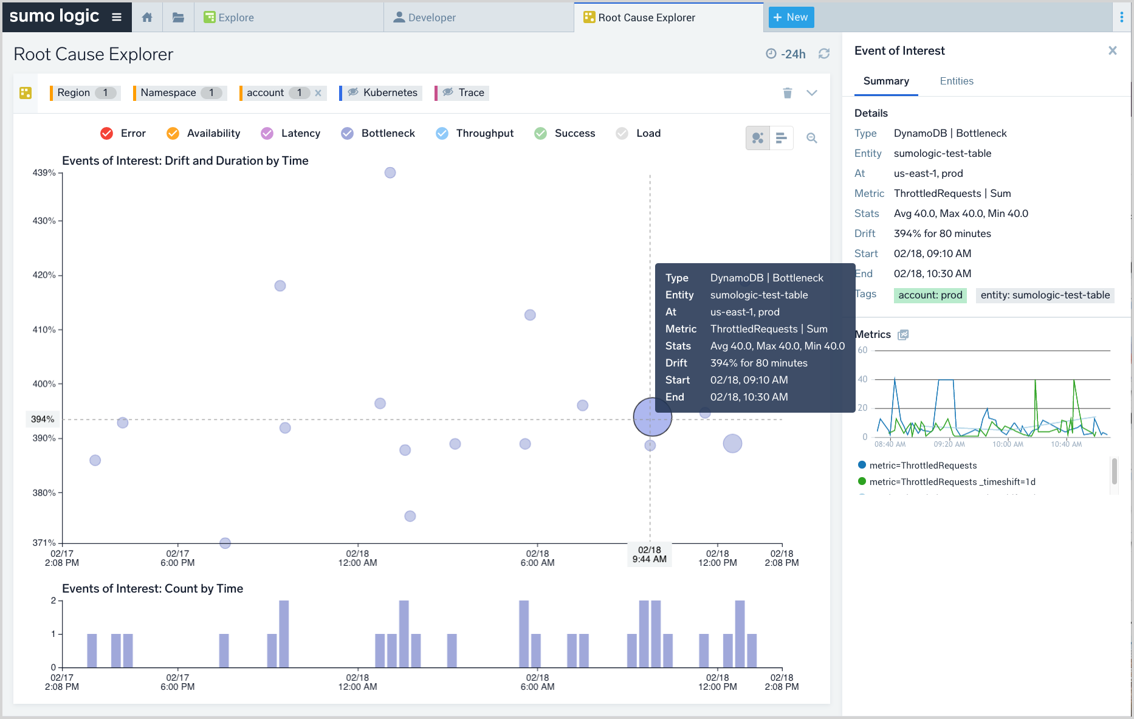Viewport: 1134px width, 719px height.
Task: Uncheck the Bottleneck event filter
Action: (347, 134)
